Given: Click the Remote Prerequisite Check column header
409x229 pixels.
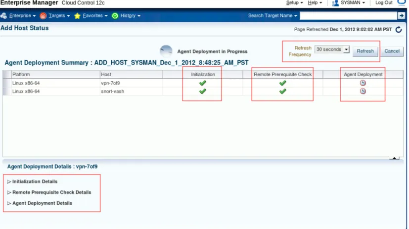Looking at the screenshot, I should coord(283,74).
